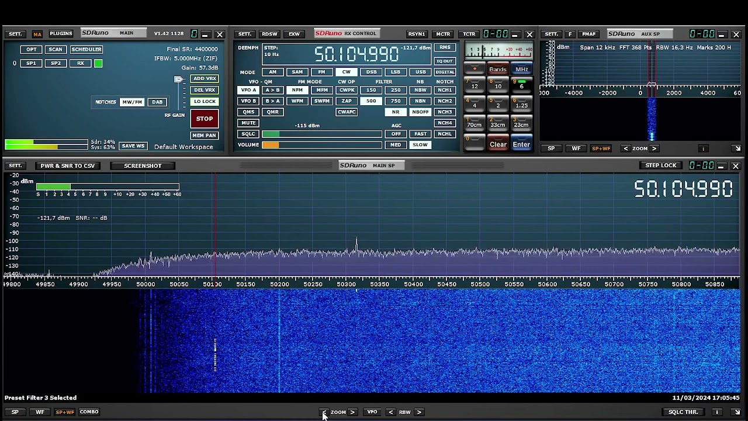Increase zoom in Main SP window

[352, 412]
